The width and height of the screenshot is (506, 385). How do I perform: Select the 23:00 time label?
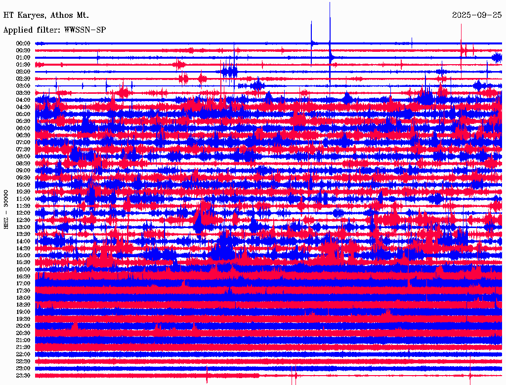[x=23, y=369]
